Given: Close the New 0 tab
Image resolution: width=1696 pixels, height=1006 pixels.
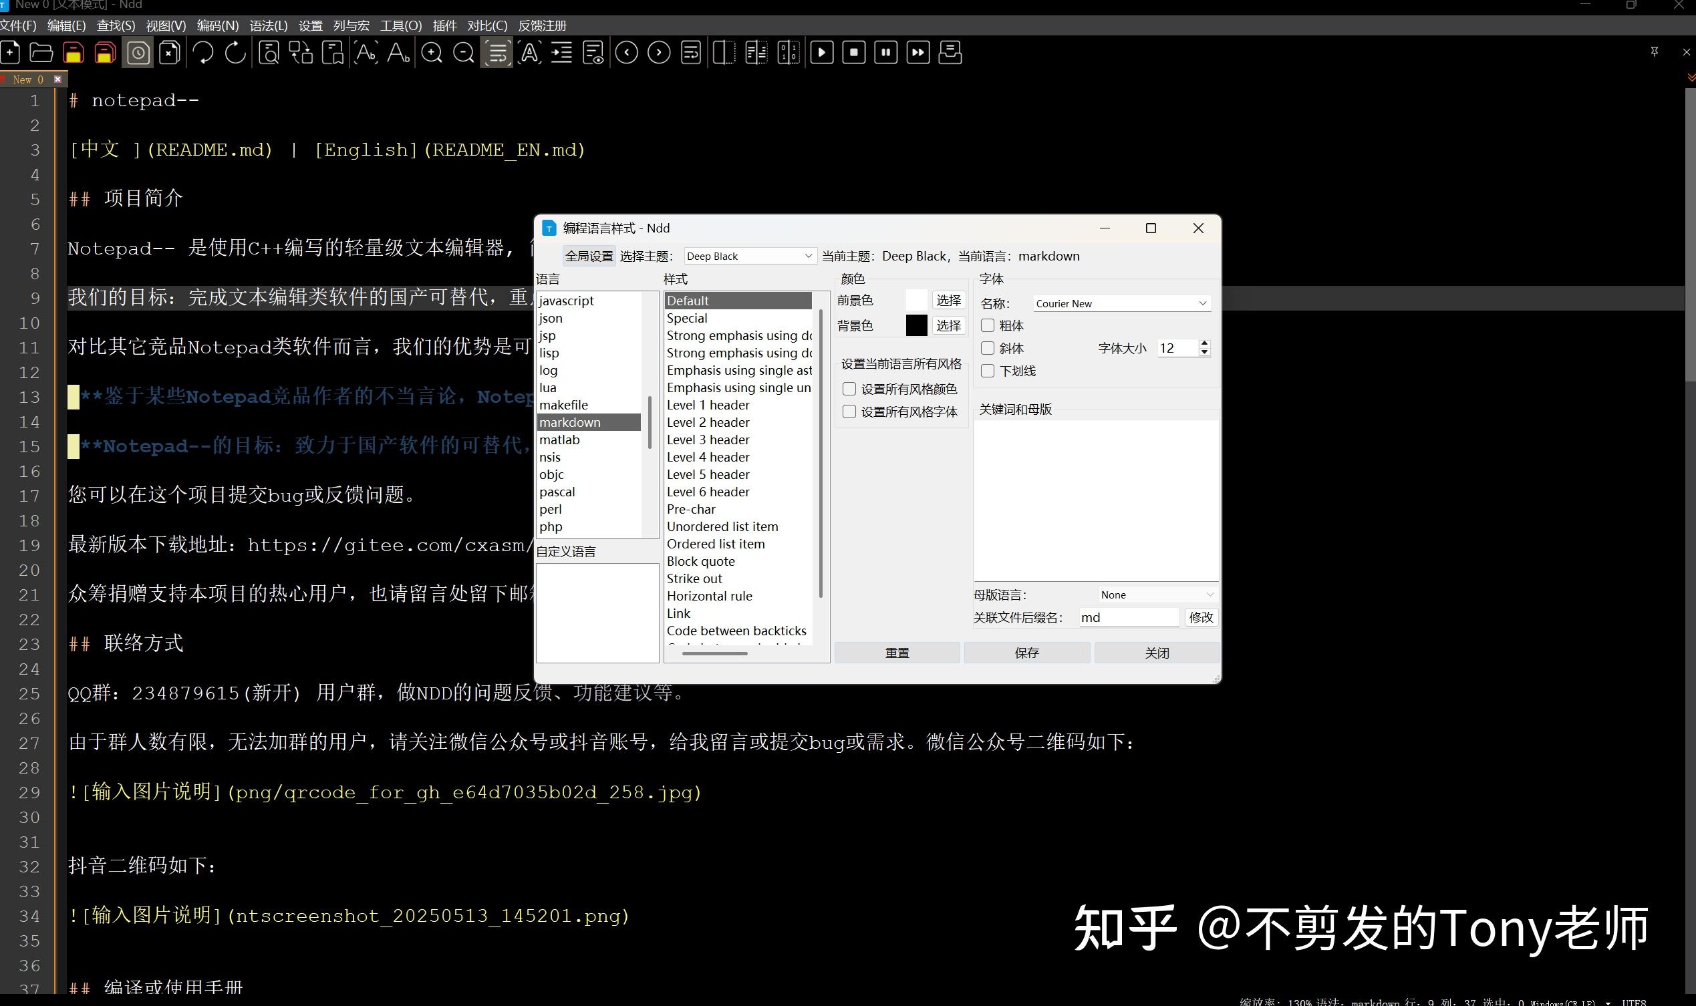Looking at the screenshot, I should (x=57, y=79).
